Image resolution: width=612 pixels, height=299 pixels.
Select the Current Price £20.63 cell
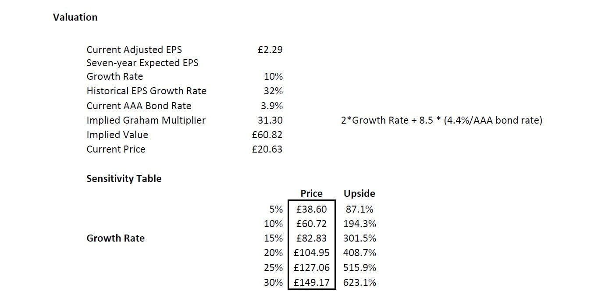267,149
